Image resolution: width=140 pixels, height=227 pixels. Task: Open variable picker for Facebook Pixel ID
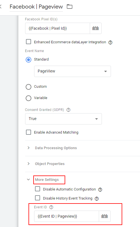[x=96, y=28]
